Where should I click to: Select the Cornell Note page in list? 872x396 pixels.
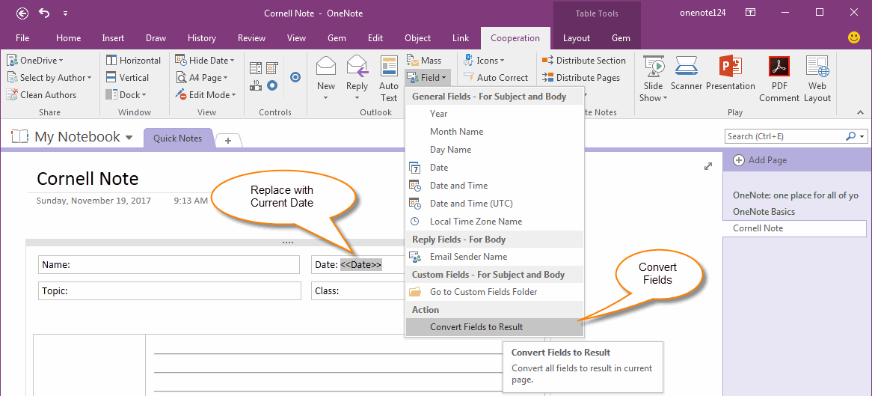tap(795, 228)
